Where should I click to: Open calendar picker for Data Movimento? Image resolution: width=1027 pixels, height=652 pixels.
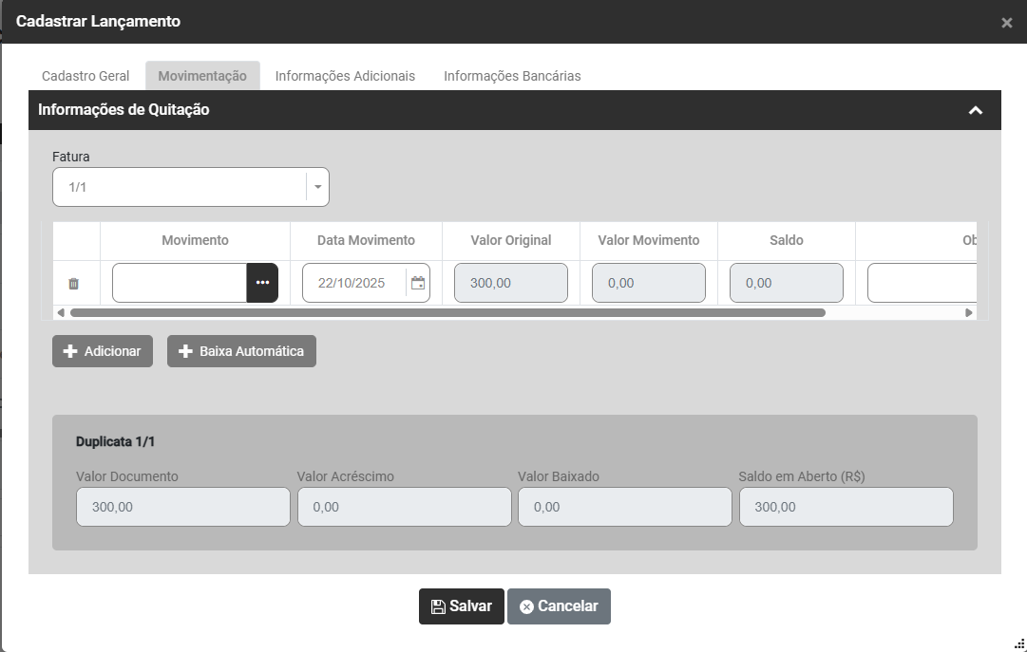point(418,283)
